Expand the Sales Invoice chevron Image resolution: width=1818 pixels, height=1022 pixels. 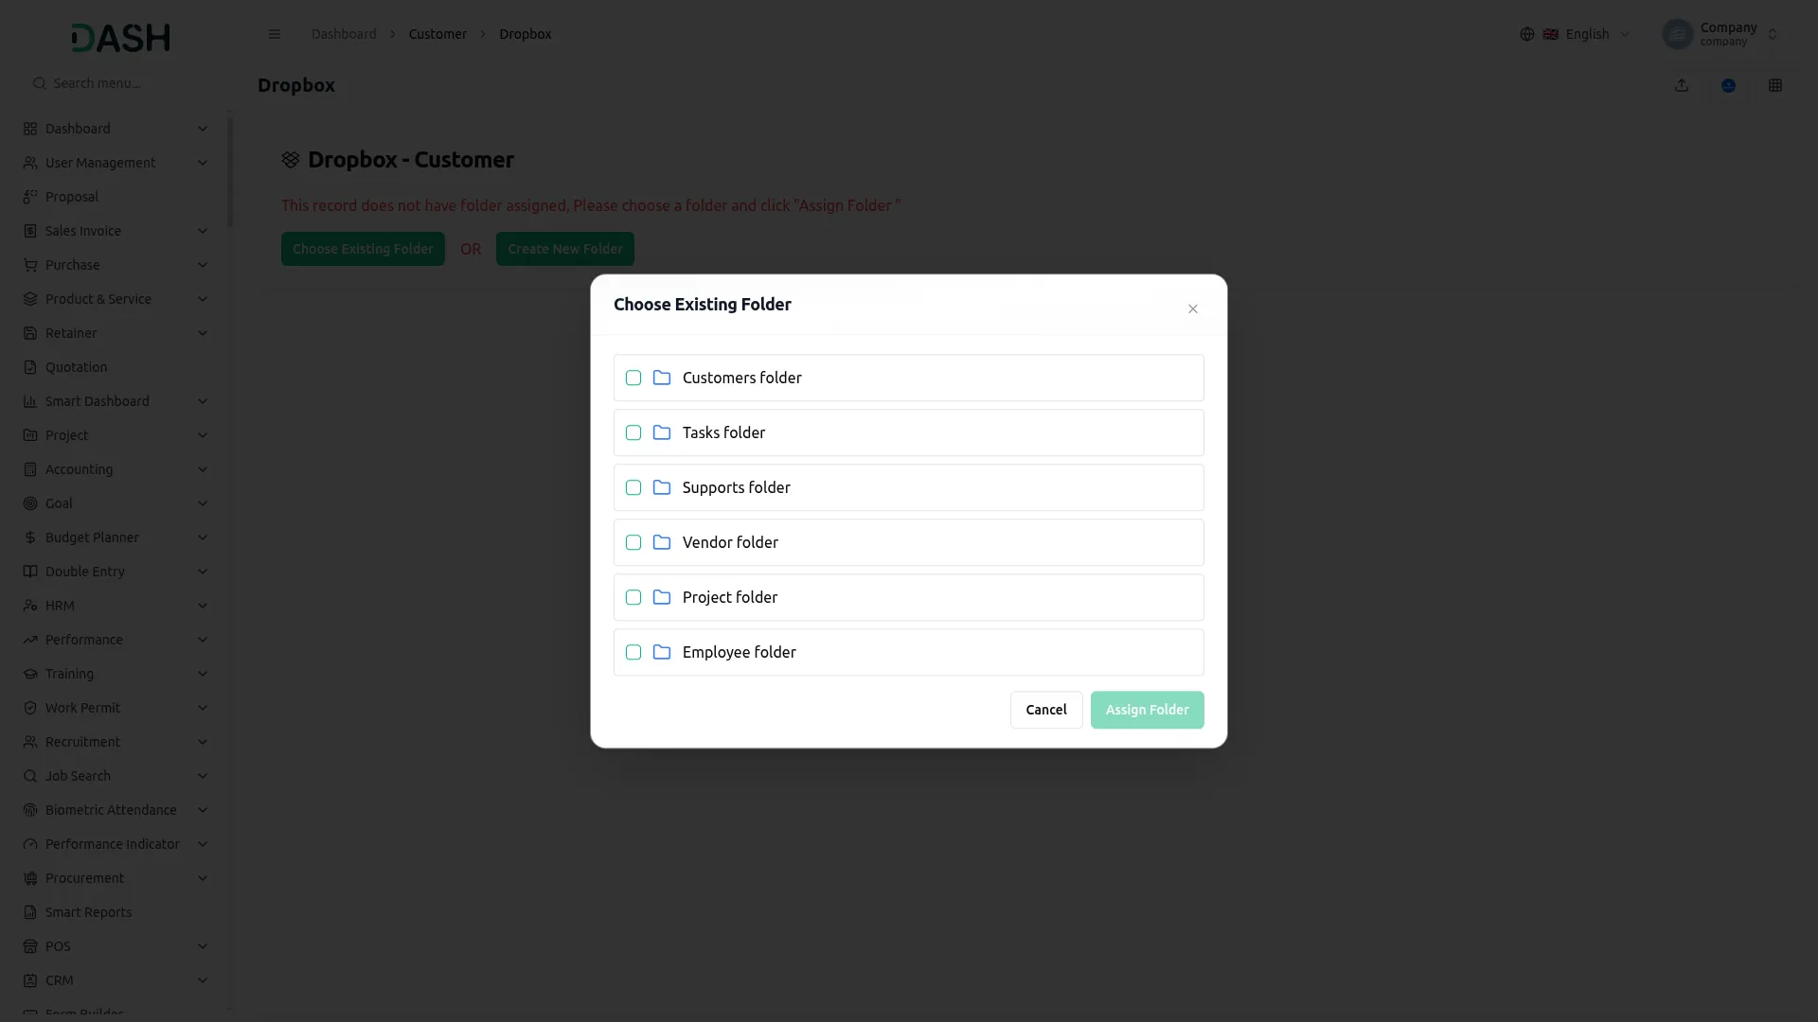point(202,231)
